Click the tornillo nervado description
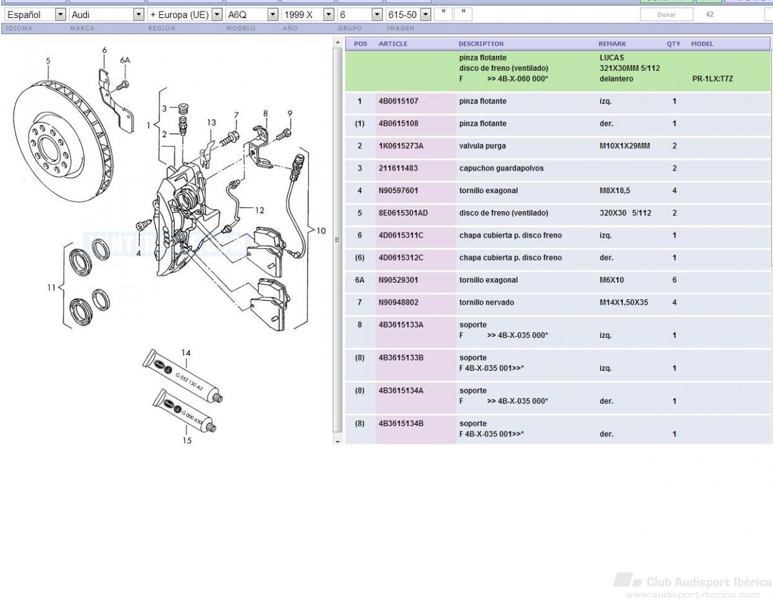This screenshot has height=600, width=773. (486, 303)
